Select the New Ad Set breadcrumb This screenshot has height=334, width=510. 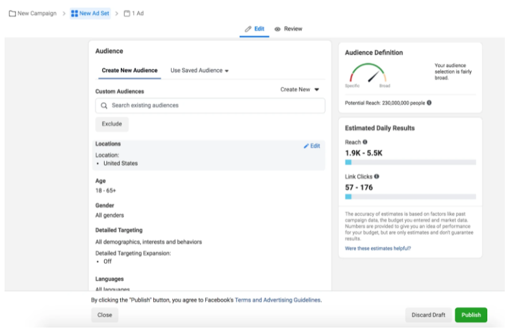click(90, 14)
